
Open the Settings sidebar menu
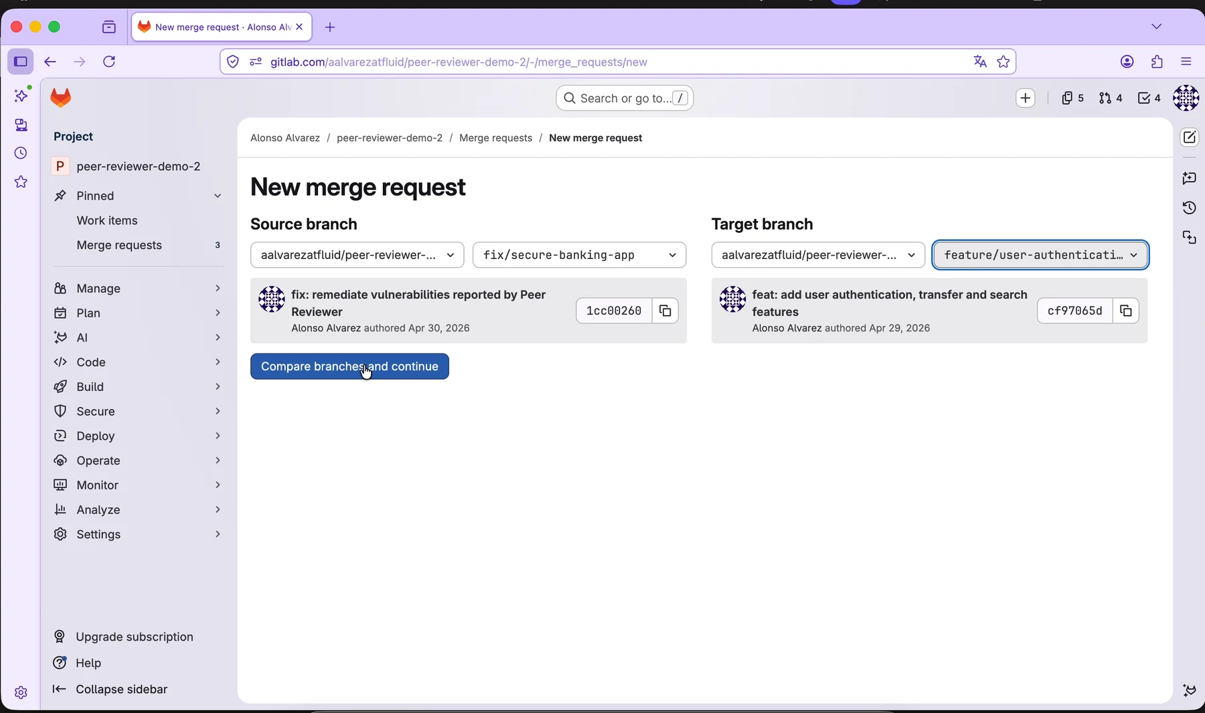click(137, 534)
